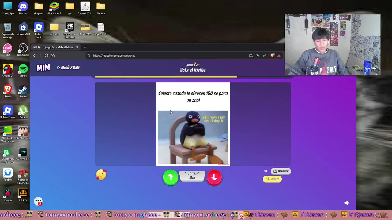Open a new browser tab
This screenshot has width=392, height=220.
click(x=85, y=47)
